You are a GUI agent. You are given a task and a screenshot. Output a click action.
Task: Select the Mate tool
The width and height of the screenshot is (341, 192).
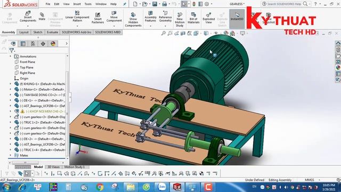(42, 17)
